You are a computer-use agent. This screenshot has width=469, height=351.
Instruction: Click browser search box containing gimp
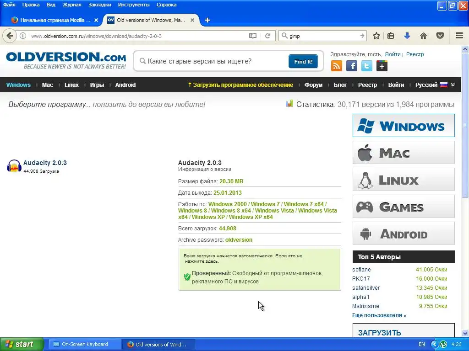[x=323, y=36]
